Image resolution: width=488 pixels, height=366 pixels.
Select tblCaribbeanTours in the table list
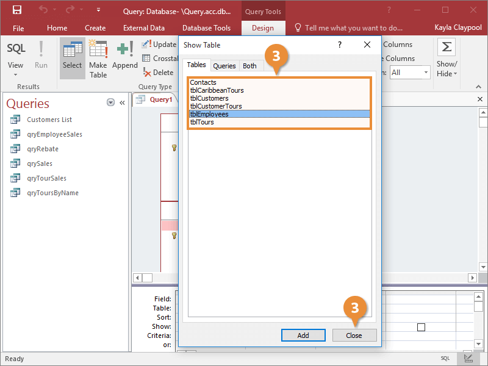coord(279,90)
